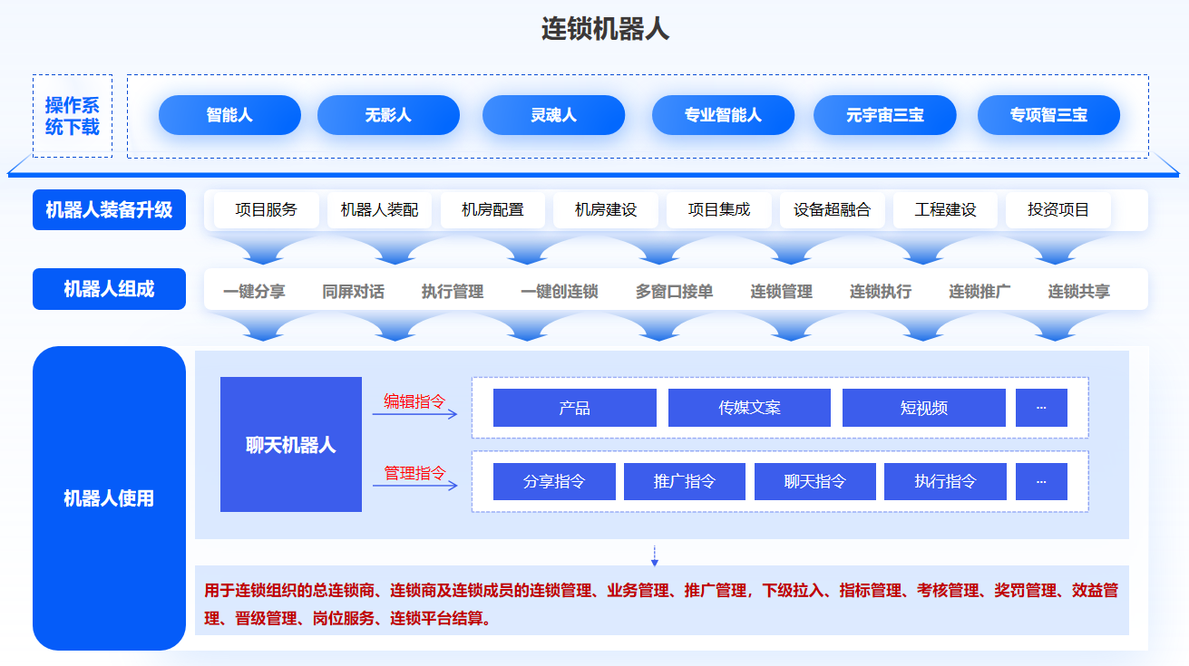This screenshot has width=1189, height=666.
Task: Expand the ellipsis after 短视频
Action: [x=1041, y=408]
